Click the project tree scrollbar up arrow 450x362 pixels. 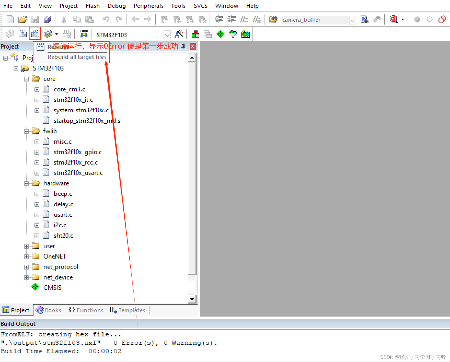pyautogui.click(x=192, y=58)
